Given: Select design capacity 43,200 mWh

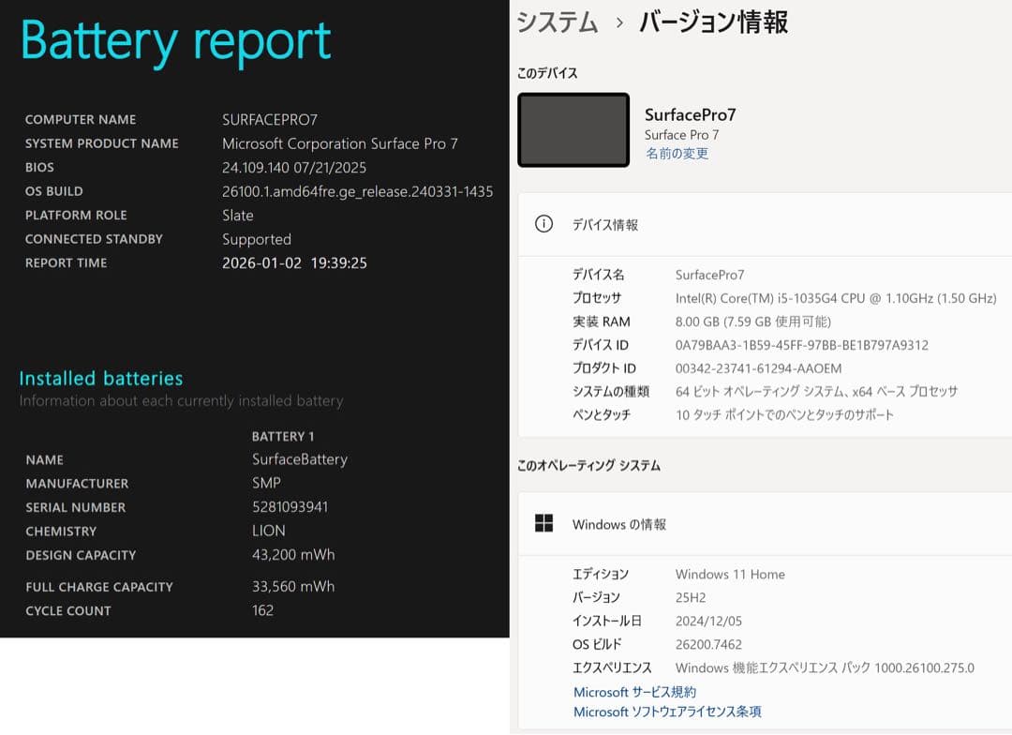Looking at the screenshot, I should pos(293,555).
